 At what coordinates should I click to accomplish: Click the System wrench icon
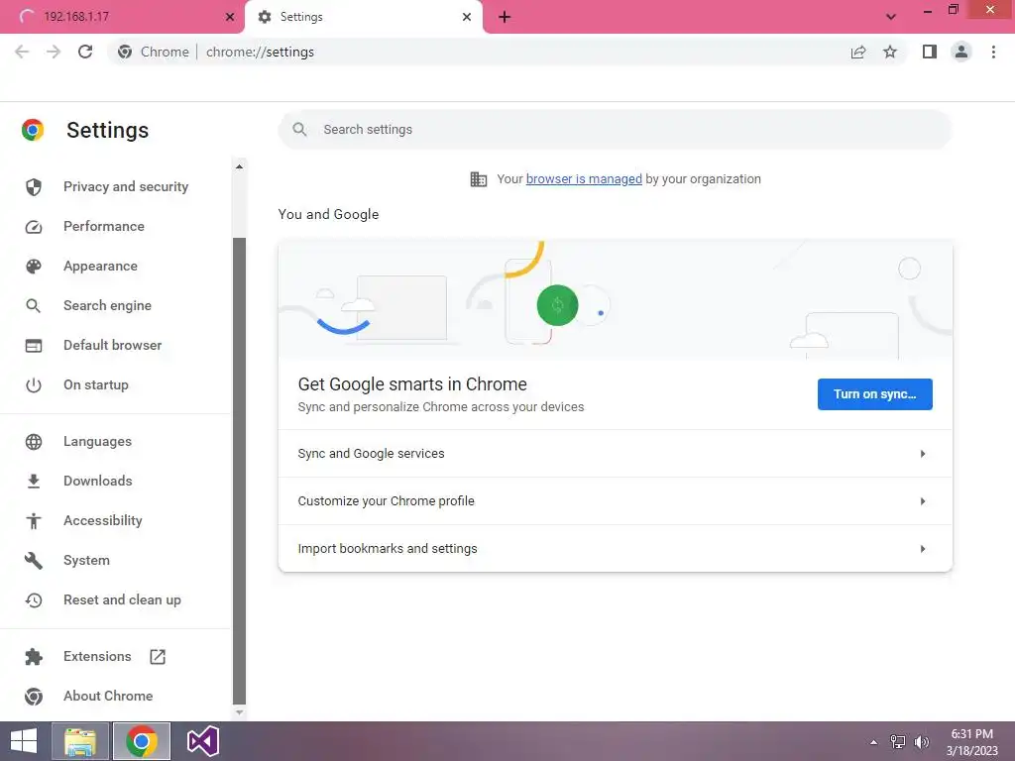[34, 561]
